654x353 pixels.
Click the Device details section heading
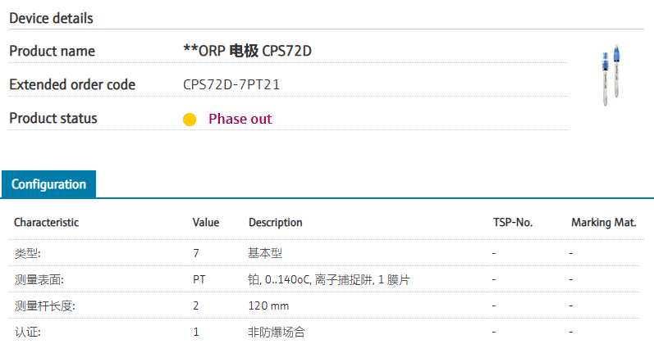(x=51, y=18)
